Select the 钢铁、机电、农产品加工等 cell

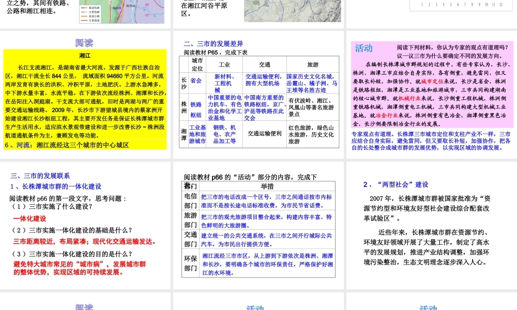click(224, 134)
